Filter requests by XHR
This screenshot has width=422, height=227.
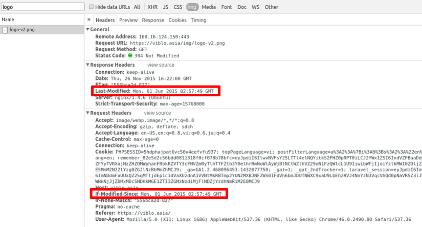coord(152,7)
